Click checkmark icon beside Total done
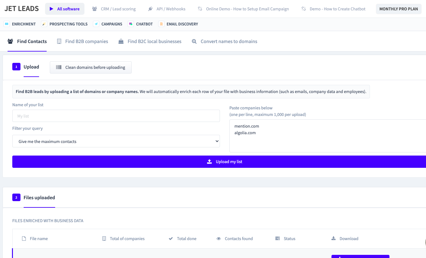 [x=171, y=239]
